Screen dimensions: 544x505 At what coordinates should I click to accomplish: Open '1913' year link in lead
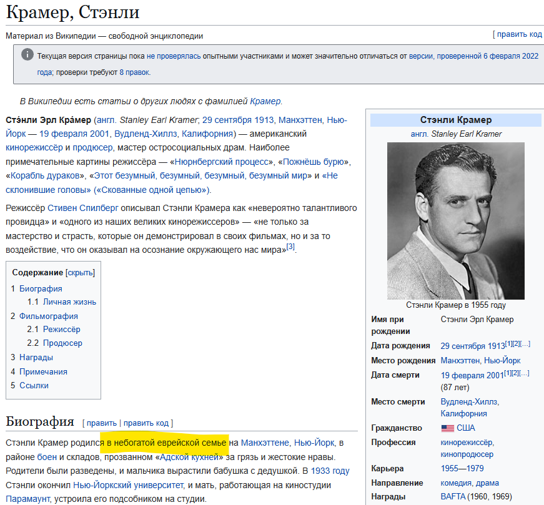click(264, 120)
